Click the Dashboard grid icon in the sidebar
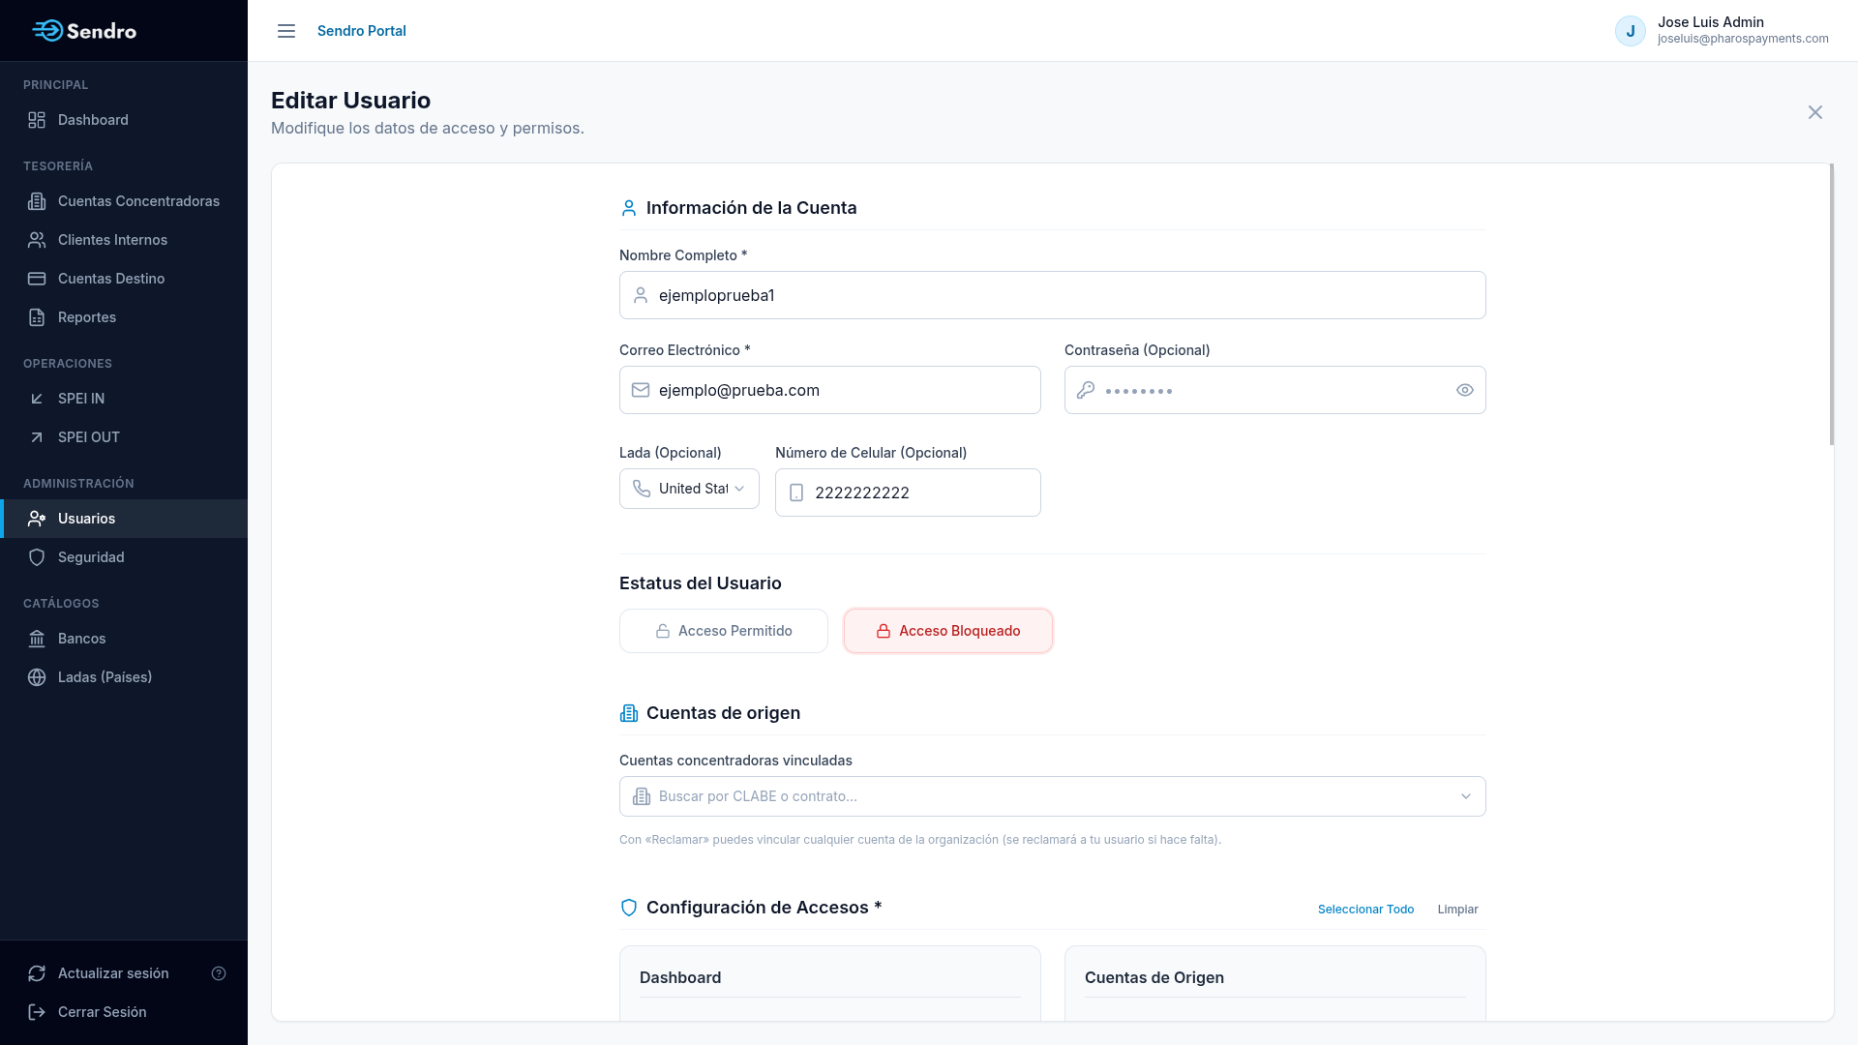This screenshot has width=1858, height=1045. tap(37, 120)
